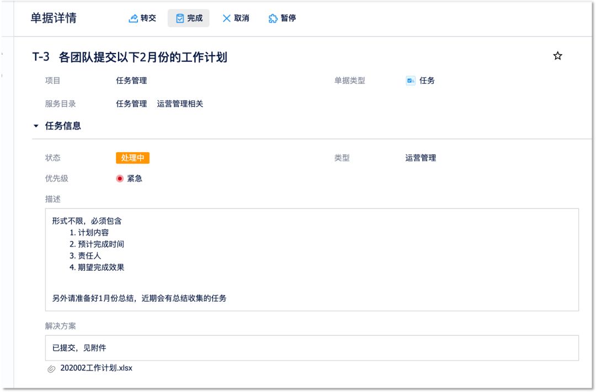Click inside the 描述 description text box
Screen dimensions: 596x392
(x=312, y=259)
